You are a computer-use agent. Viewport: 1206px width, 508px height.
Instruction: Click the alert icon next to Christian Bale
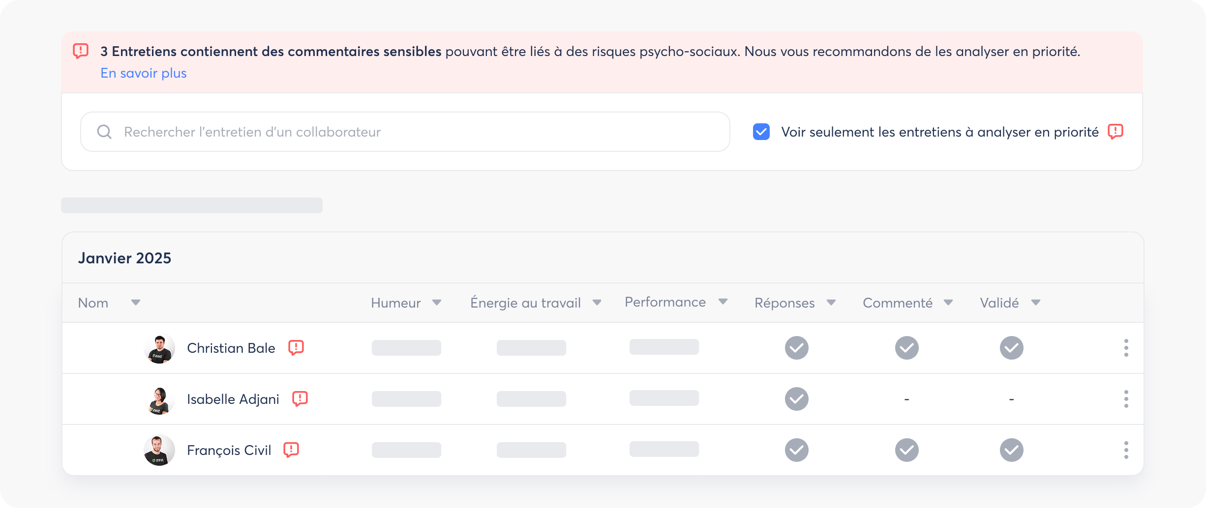296,347
